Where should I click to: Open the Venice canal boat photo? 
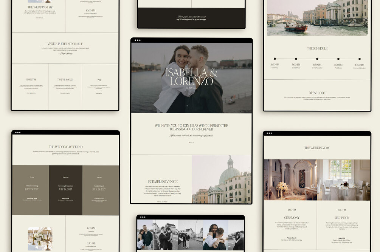point(317,18)
